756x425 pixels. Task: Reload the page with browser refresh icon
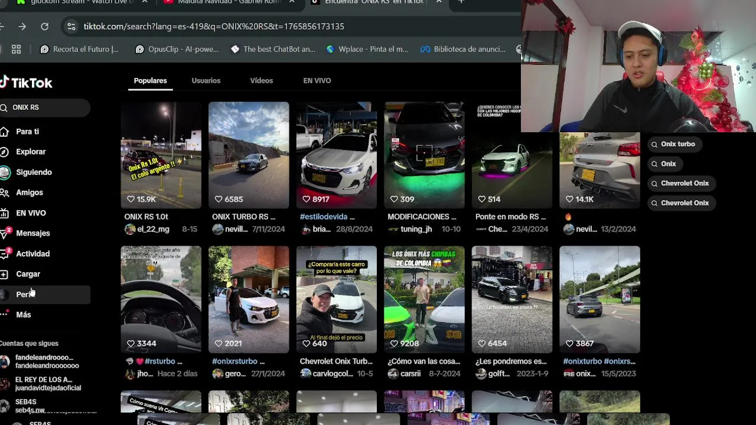pos(44,27)
